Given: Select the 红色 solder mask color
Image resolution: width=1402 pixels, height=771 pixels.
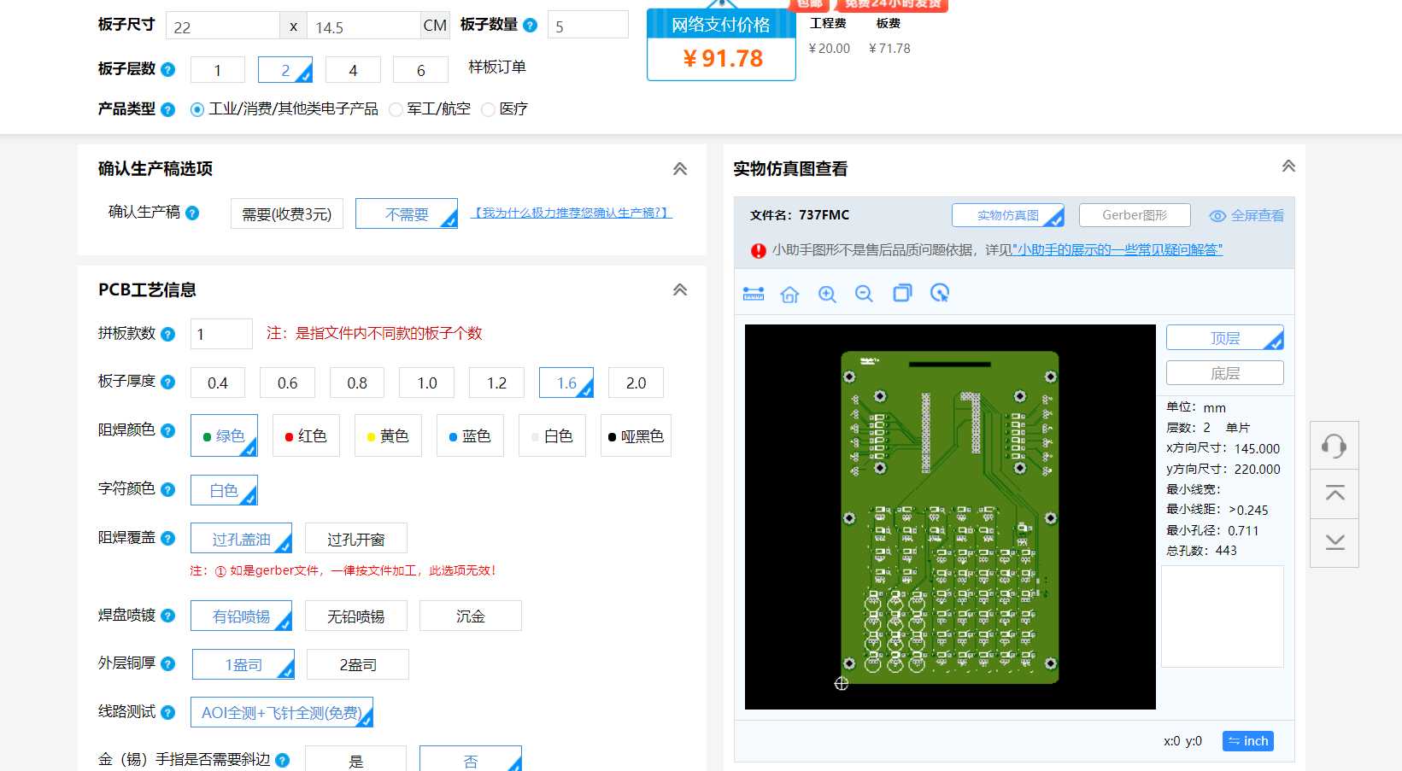Looking at the screenshot, I should pos(305,435).
